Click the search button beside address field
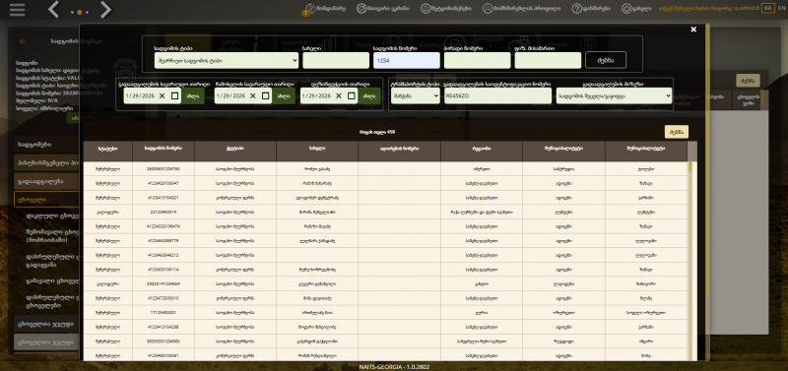The image size is (788, 371). click(x=606, y=60)
